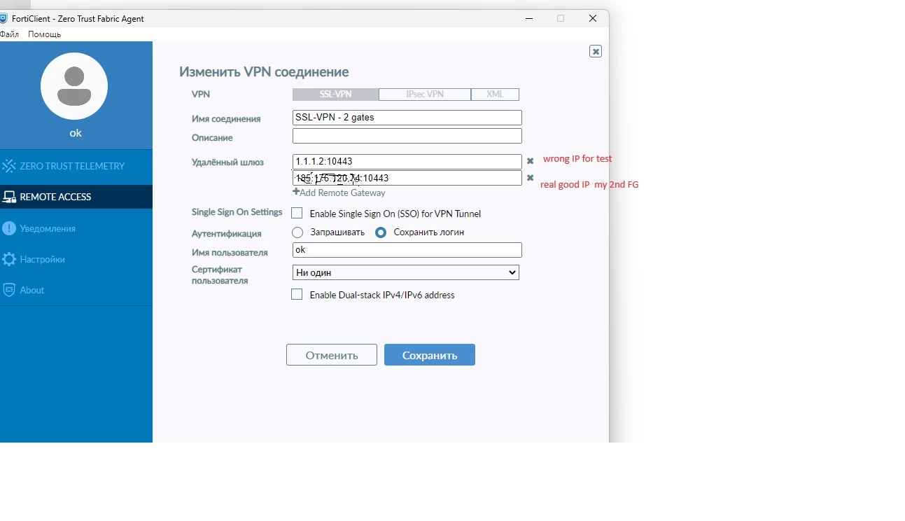This screenshot has height=521, width=905.
Task: Enable Dual-stack IPv4/IPv6 address checkbox
Action: click(297, 295)
